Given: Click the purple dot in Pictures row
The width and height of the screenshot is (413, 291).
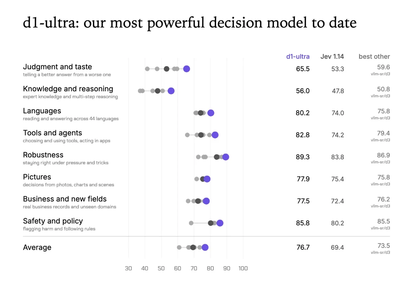Looking at the screenshot, I should 207,179.
